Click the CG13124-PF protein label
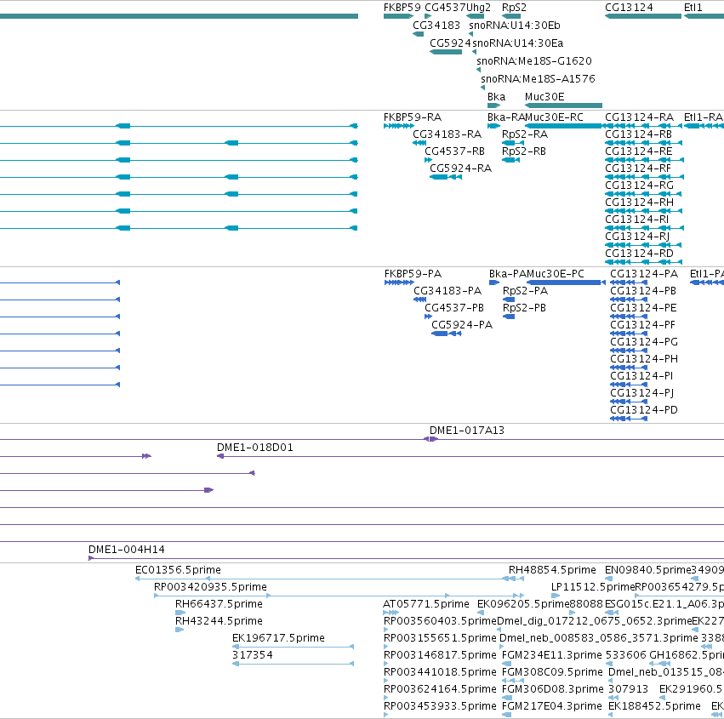Image resolution: width=724 pixels, height=719 pixels. point(642,325)
